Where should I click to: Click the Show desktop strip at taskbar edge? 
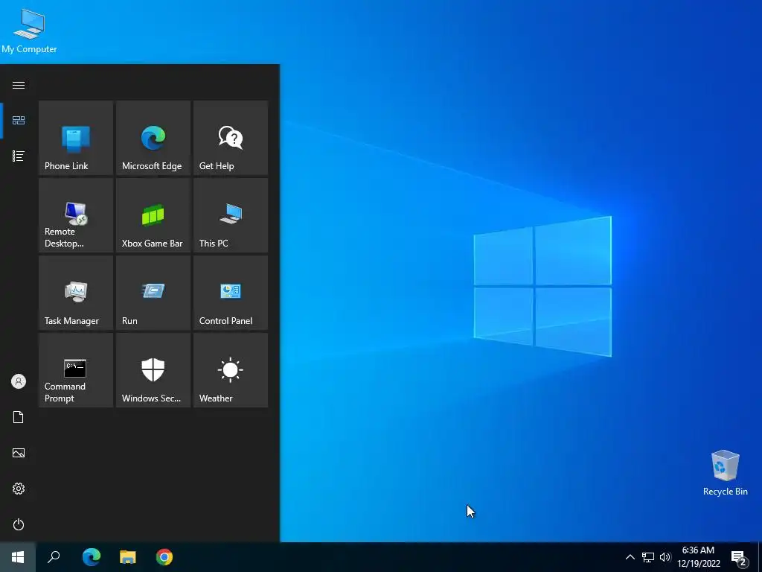[759, 557]
